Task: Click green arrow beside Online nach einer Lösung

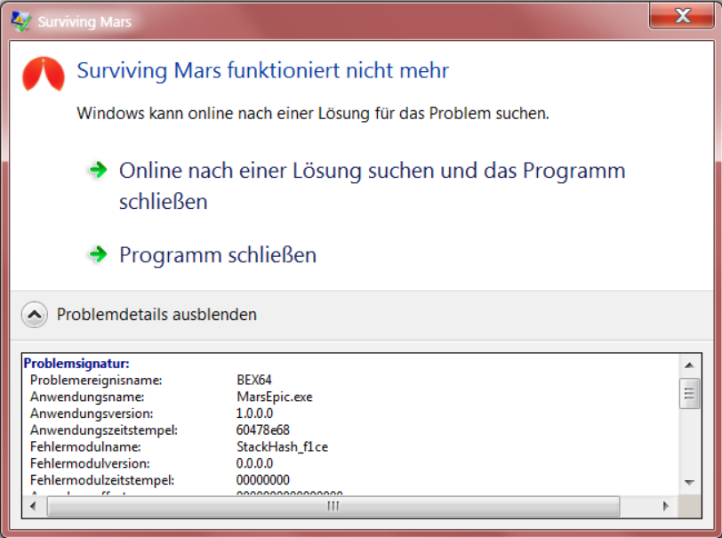Action: pos(98,170)
